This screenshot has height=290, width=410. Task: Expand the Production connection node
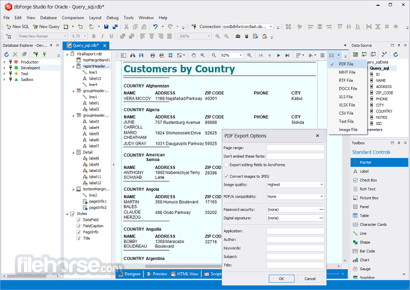tap(4, 62)
